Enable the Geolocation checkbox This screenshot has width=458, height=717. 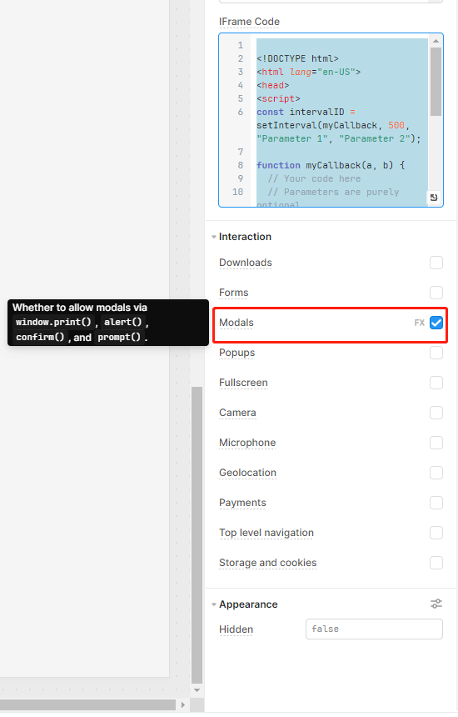tap(436, 473)
